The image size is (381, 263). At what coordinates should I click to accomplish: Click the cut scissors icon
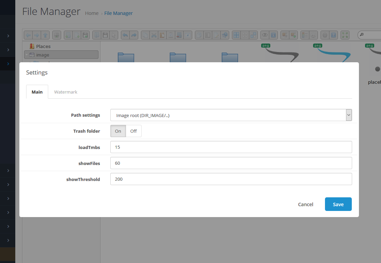154,35
